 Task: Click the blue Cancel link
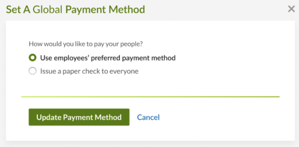[148, 117]
